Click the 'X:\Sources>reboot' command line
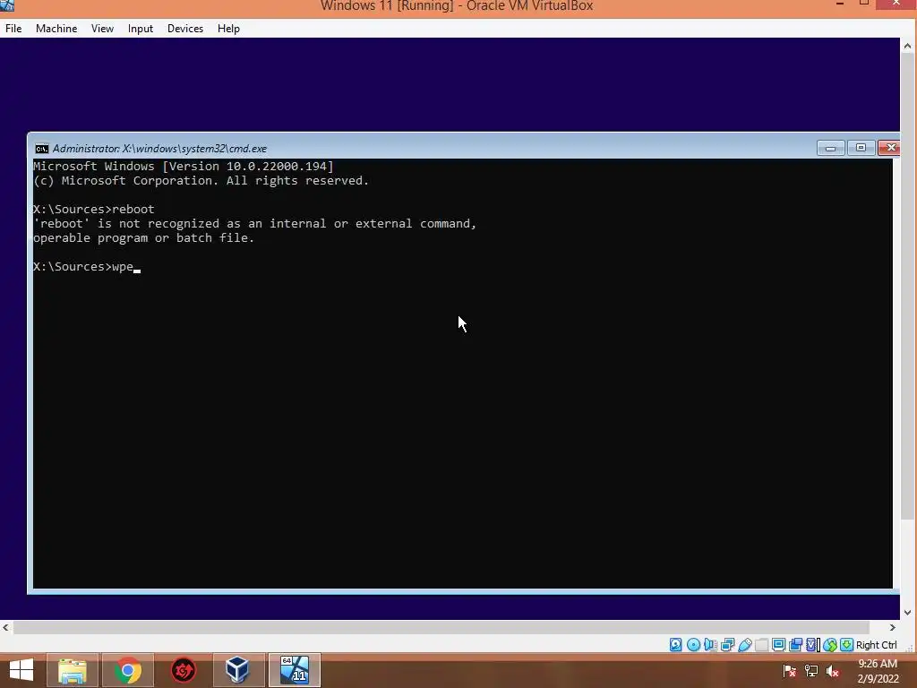The height and width of the screenshot is (688, 917). pos(93,210)
